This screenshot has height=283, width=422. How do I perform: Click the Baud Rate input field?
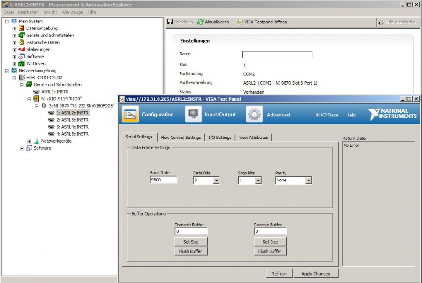(x=163, y=180)
